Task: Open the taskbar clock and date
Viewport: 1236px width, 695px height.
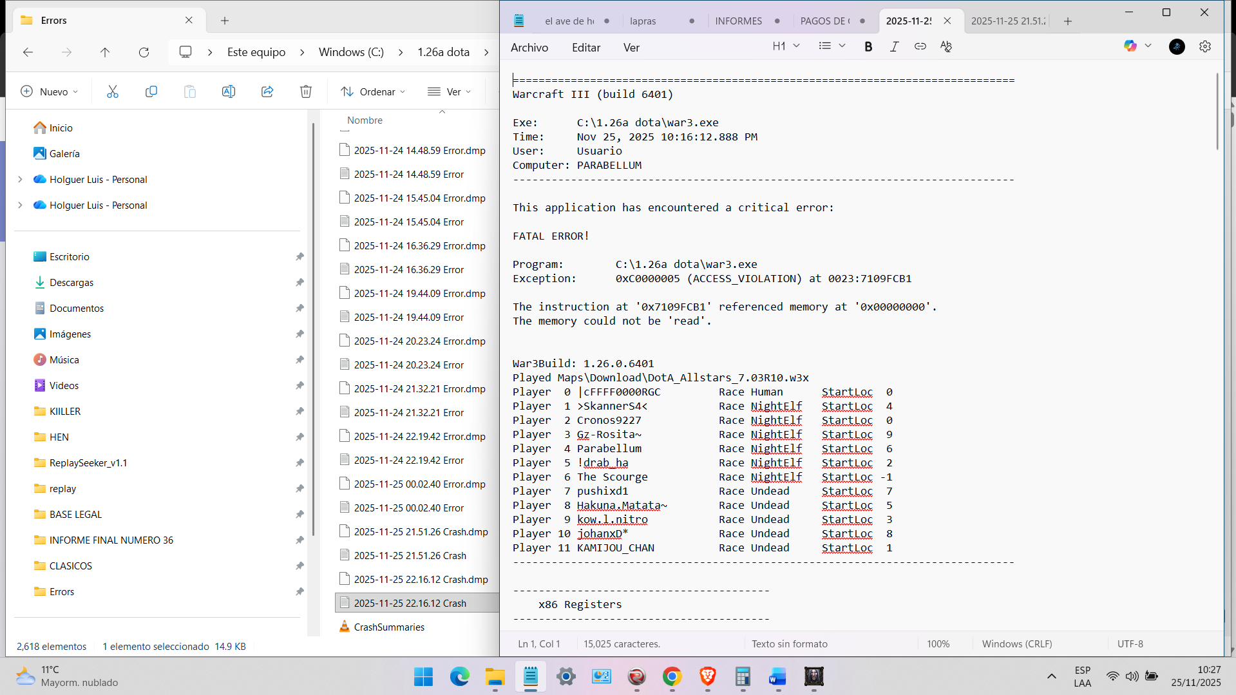Action: pos(1195,676)
